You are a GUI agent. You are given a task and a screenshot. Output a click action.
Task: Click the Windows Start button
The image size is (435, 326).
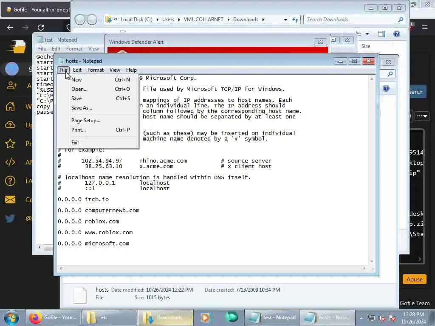(x=11, y=318)
